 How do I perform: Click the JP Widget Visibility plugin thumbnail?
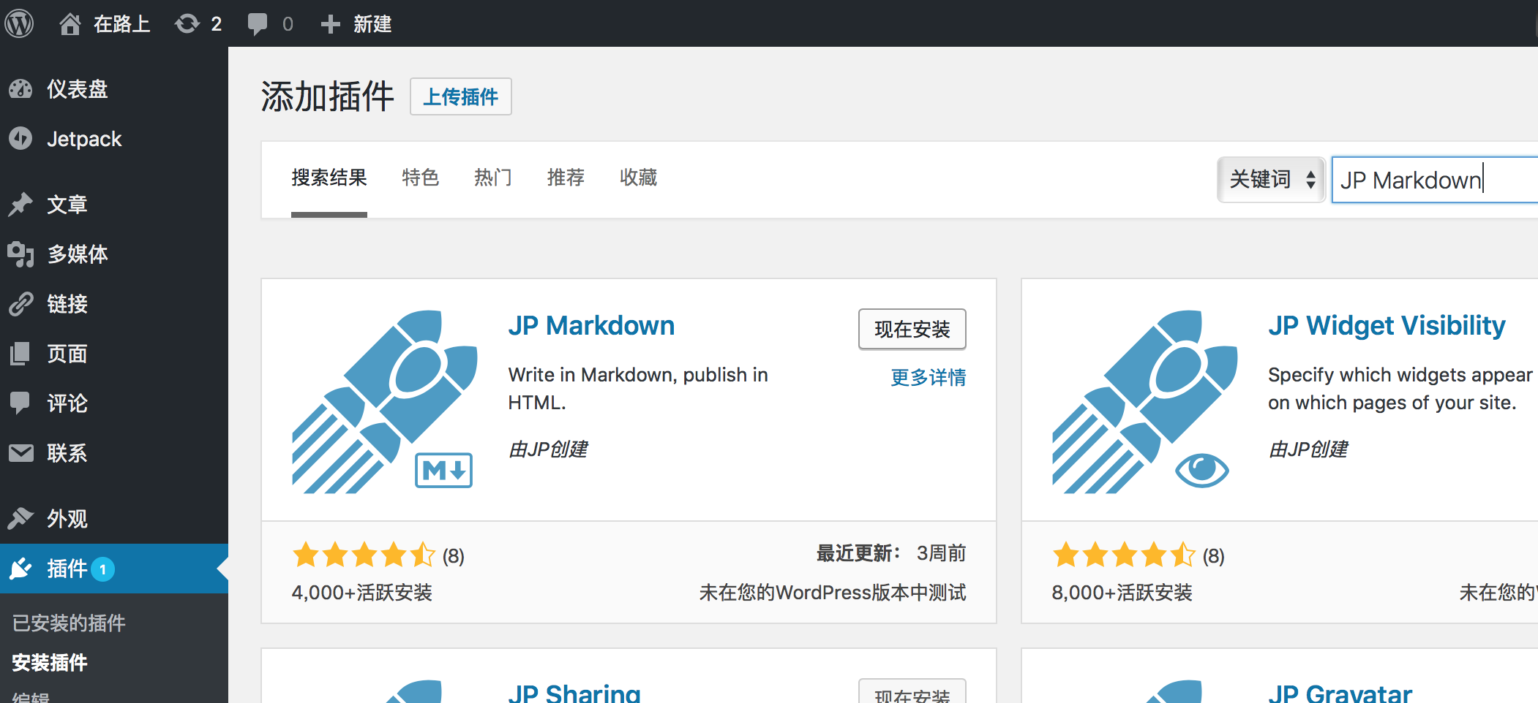click(x=1145, y=401)
